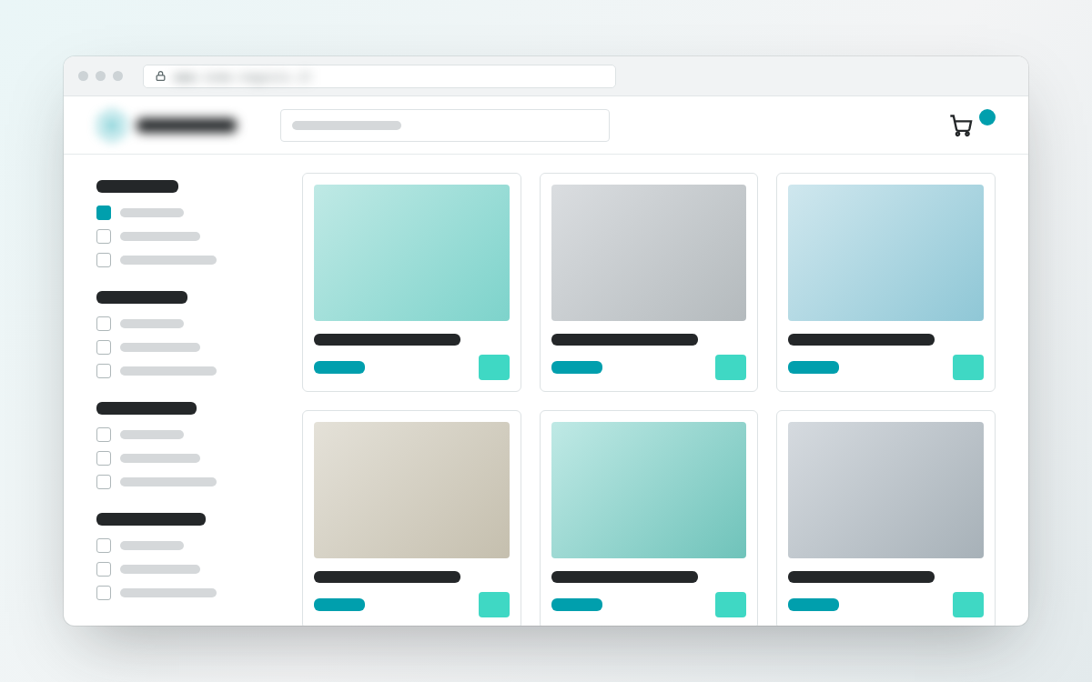Tick second checkbox in fourth filter group

coord(104,569)
